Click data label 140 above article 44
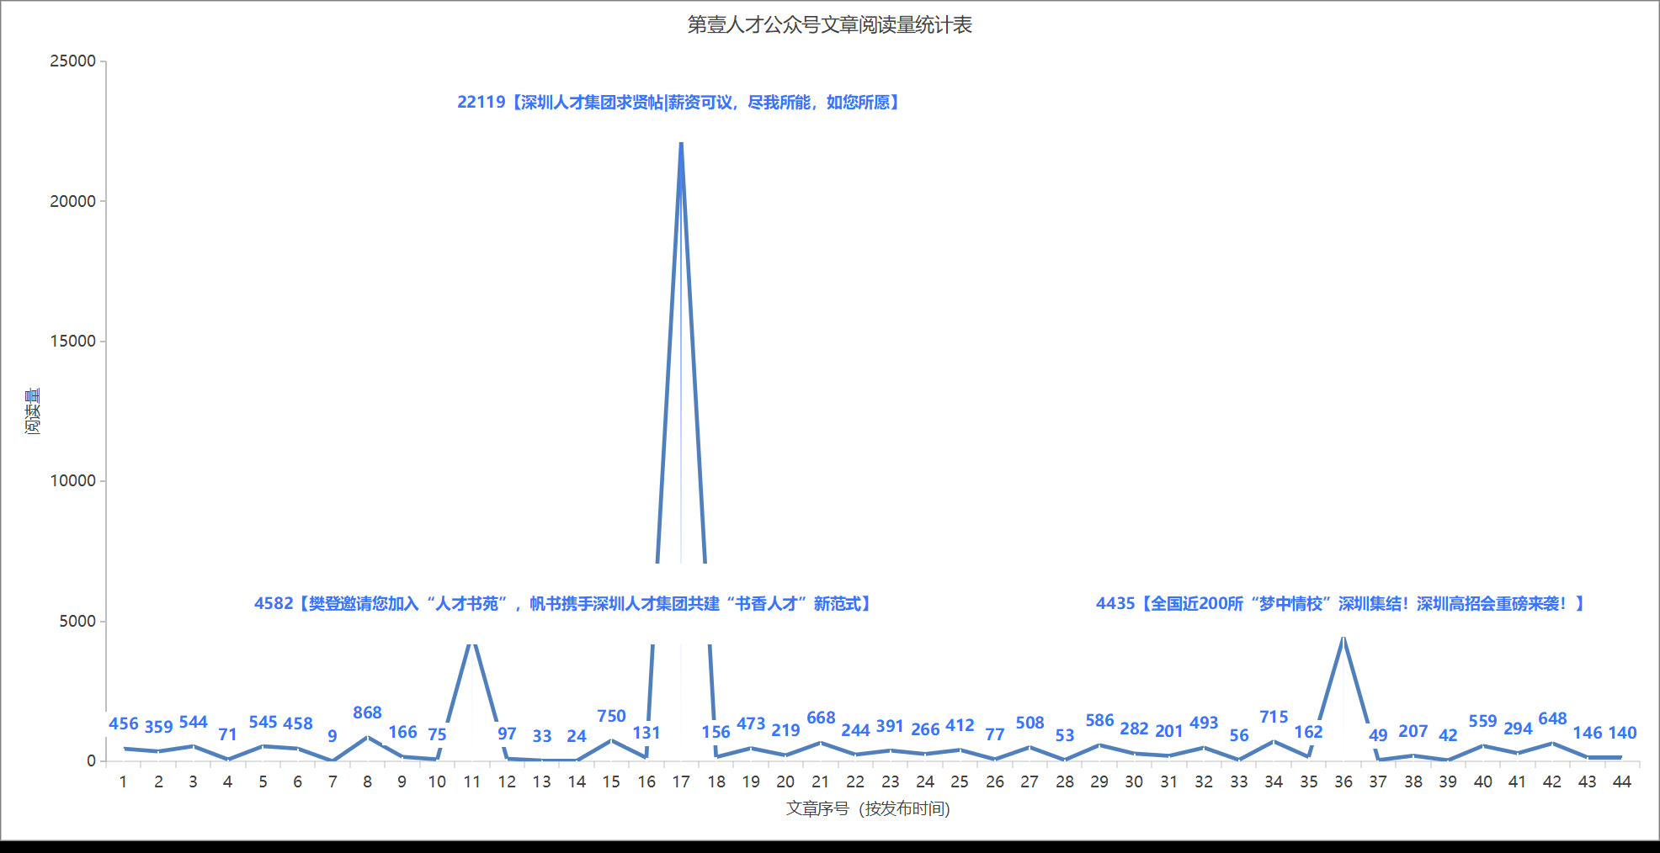 (1622, 733)
